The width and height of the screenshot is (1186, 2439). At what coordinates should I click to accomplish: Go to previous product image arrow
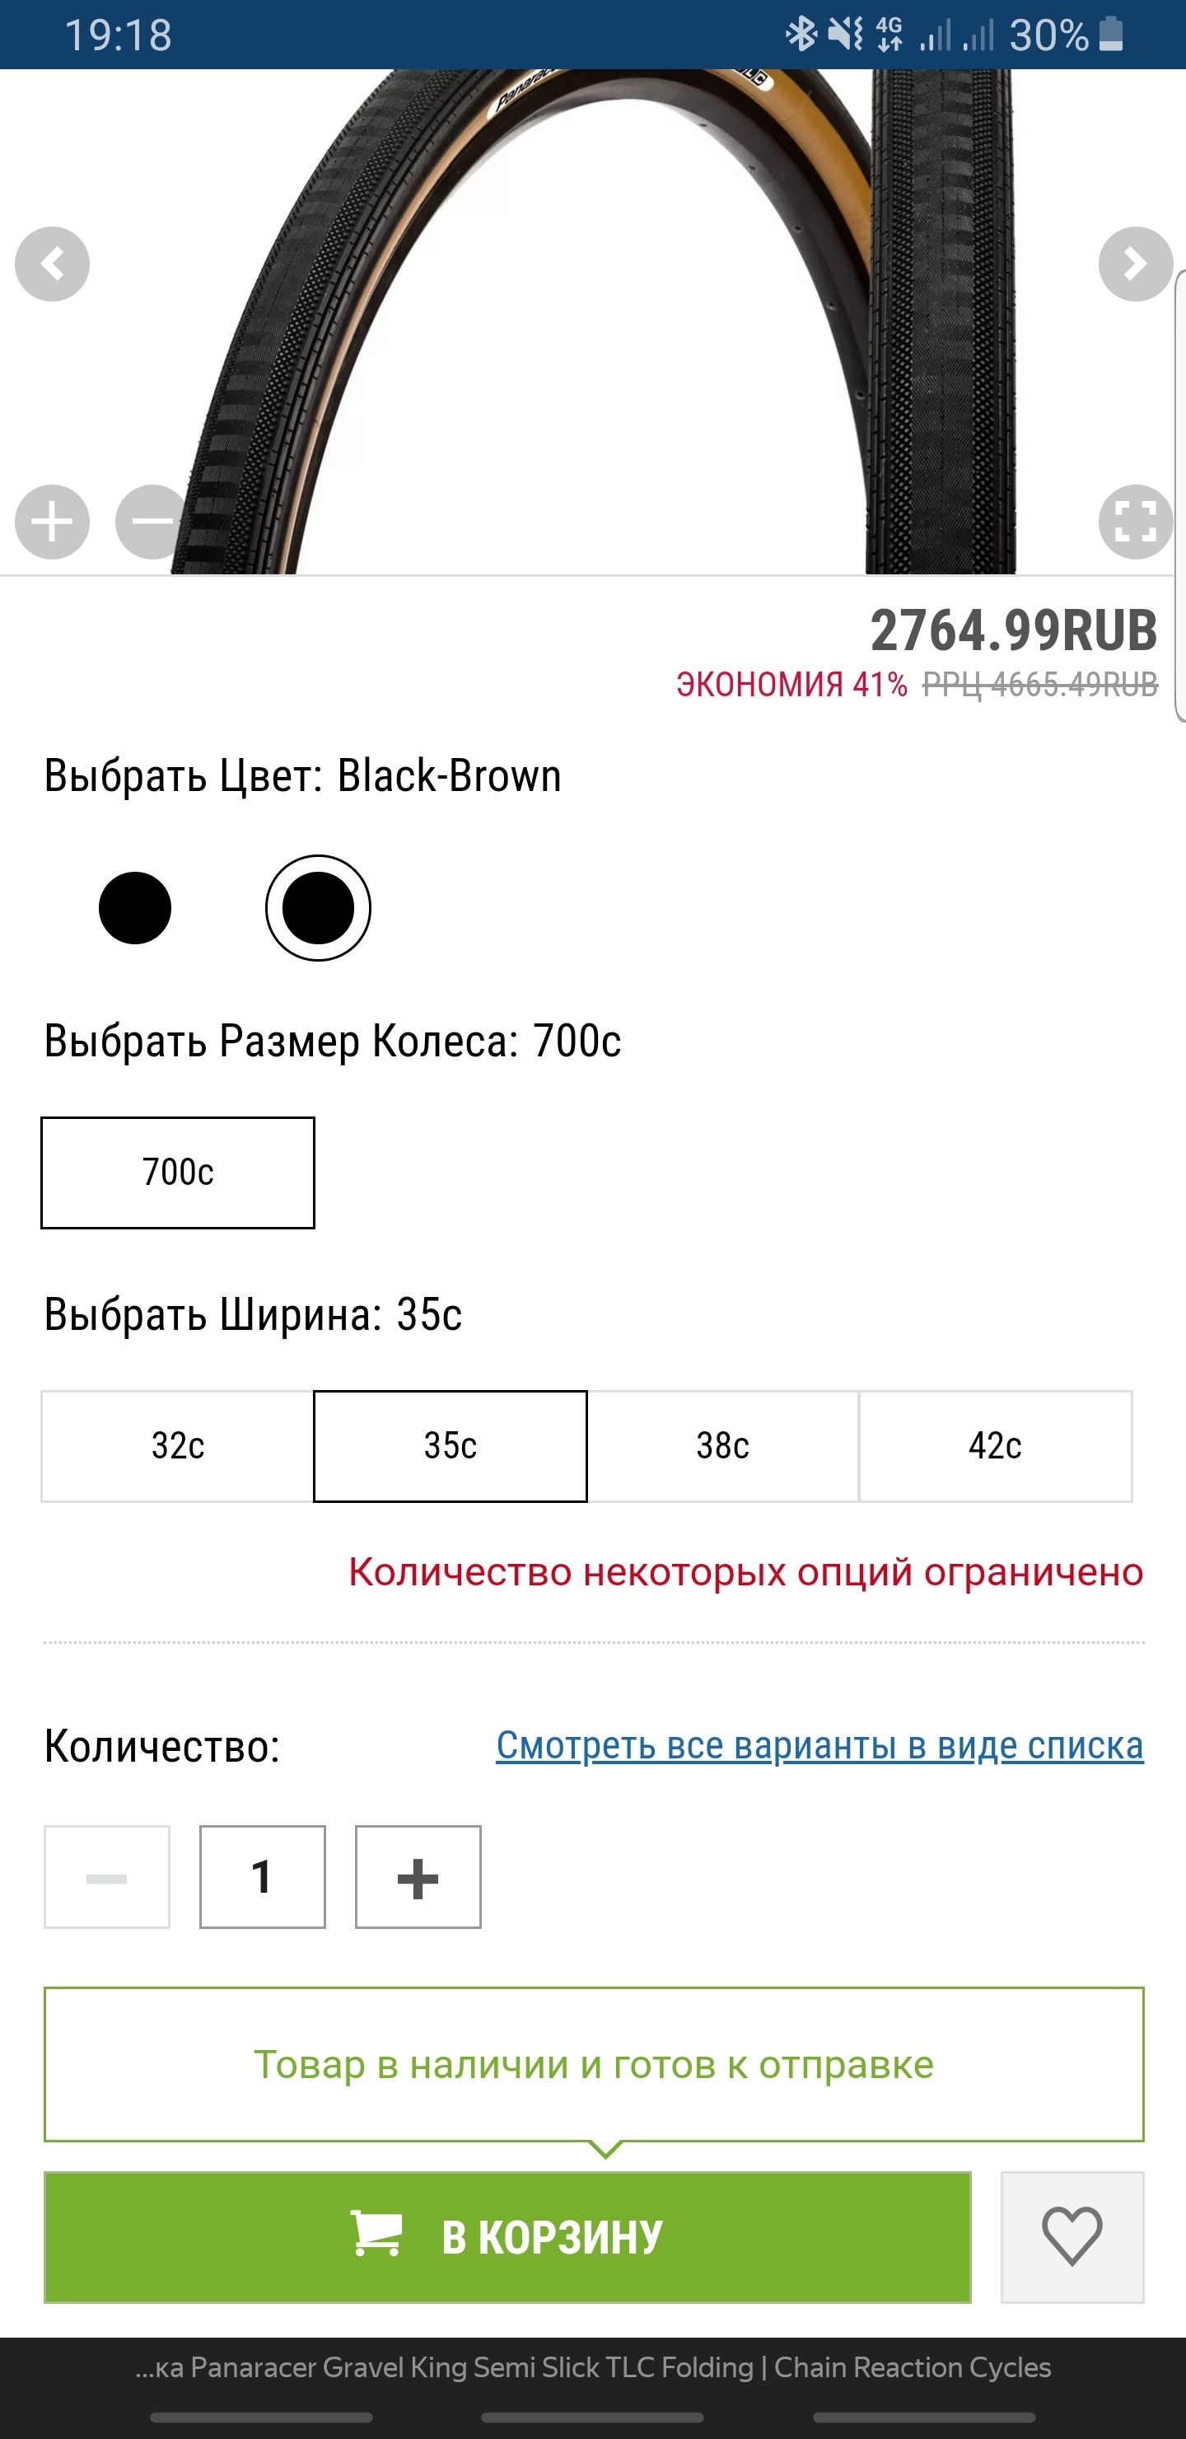[52, 264]
